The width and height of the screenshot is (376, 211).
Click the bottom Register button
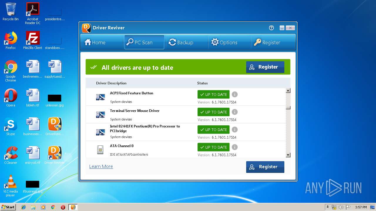click(265, 167)
